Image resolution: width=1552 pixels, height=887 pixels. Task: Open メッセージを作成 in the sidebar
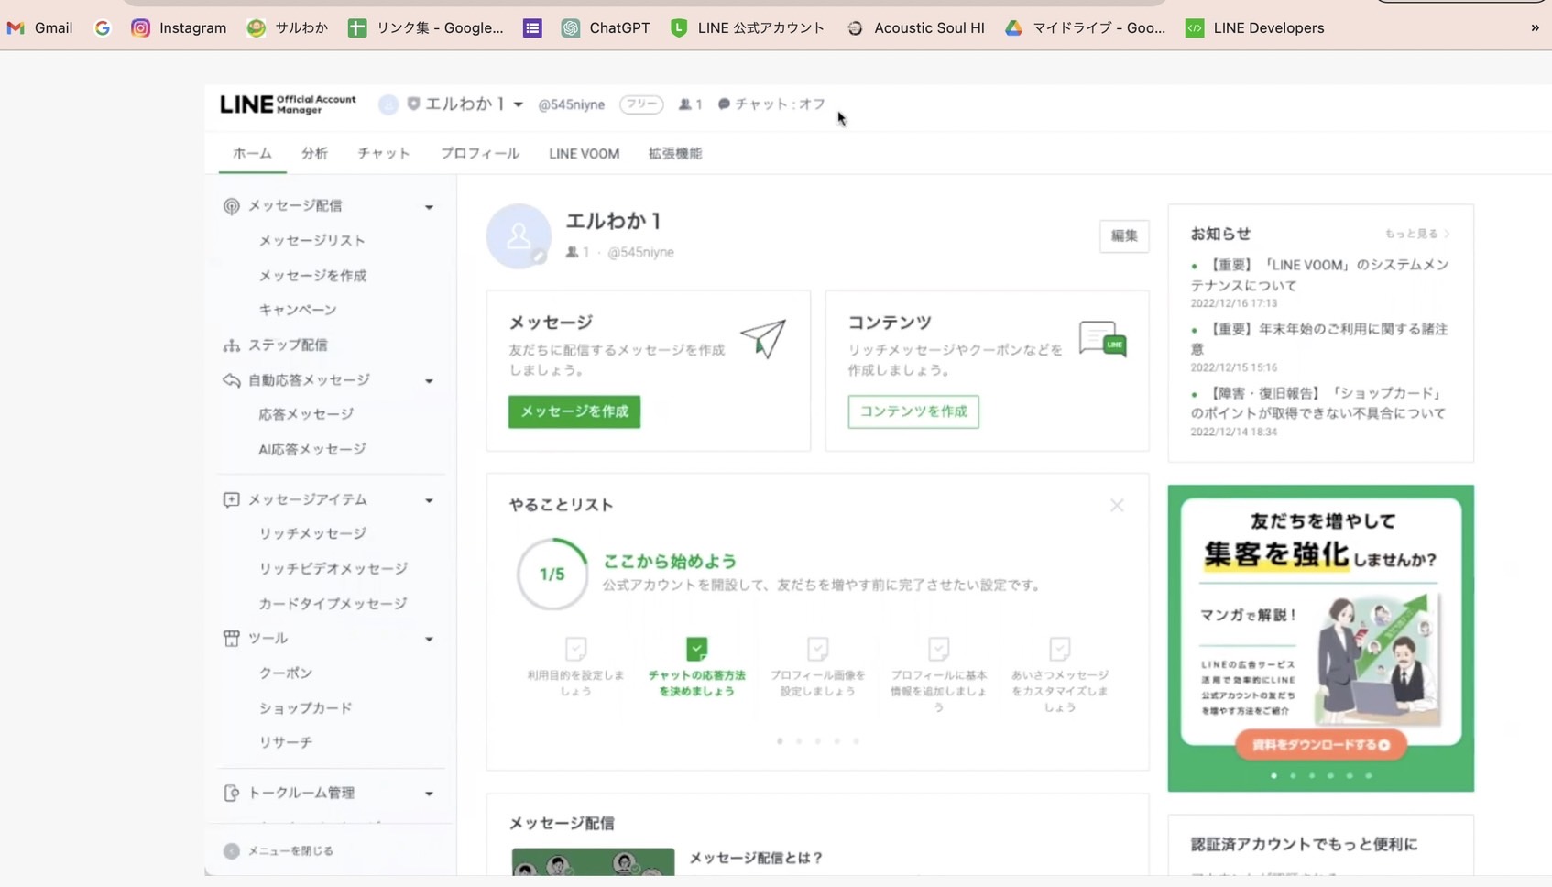tap(312, 275)
